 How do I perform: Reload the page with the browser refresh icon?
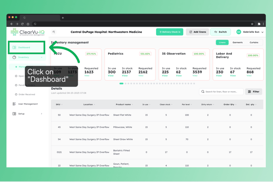coord(22,24)
